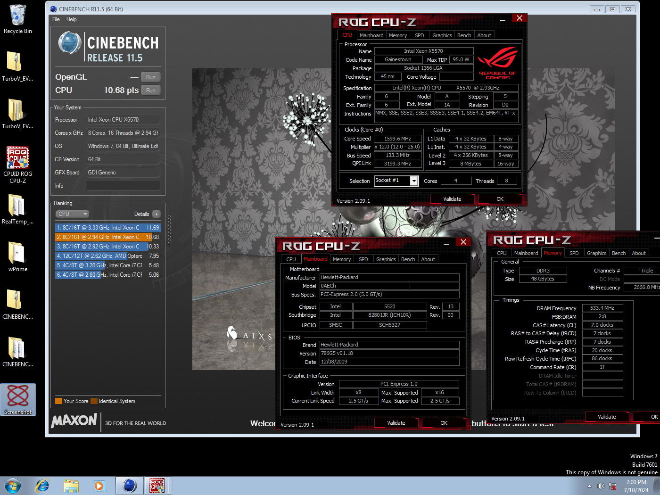Run the OpenGL benchmark
Image resolution: width=660 pixels, height=495 pixels.
tap(151, 77)
